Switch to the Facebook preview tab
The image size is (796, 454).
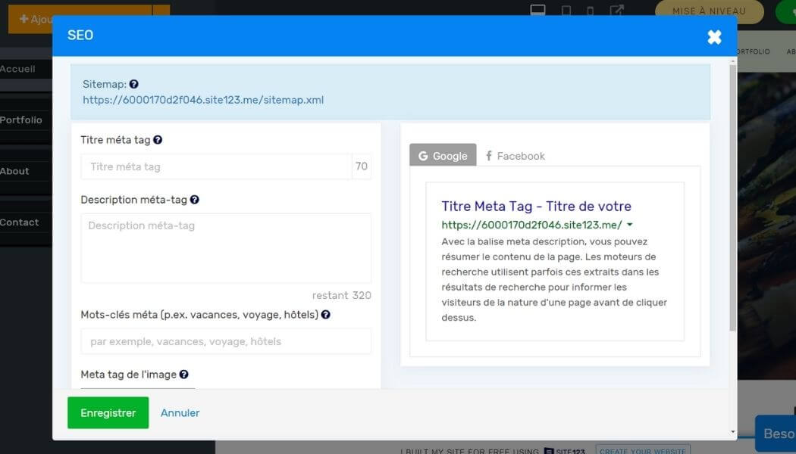515,156
